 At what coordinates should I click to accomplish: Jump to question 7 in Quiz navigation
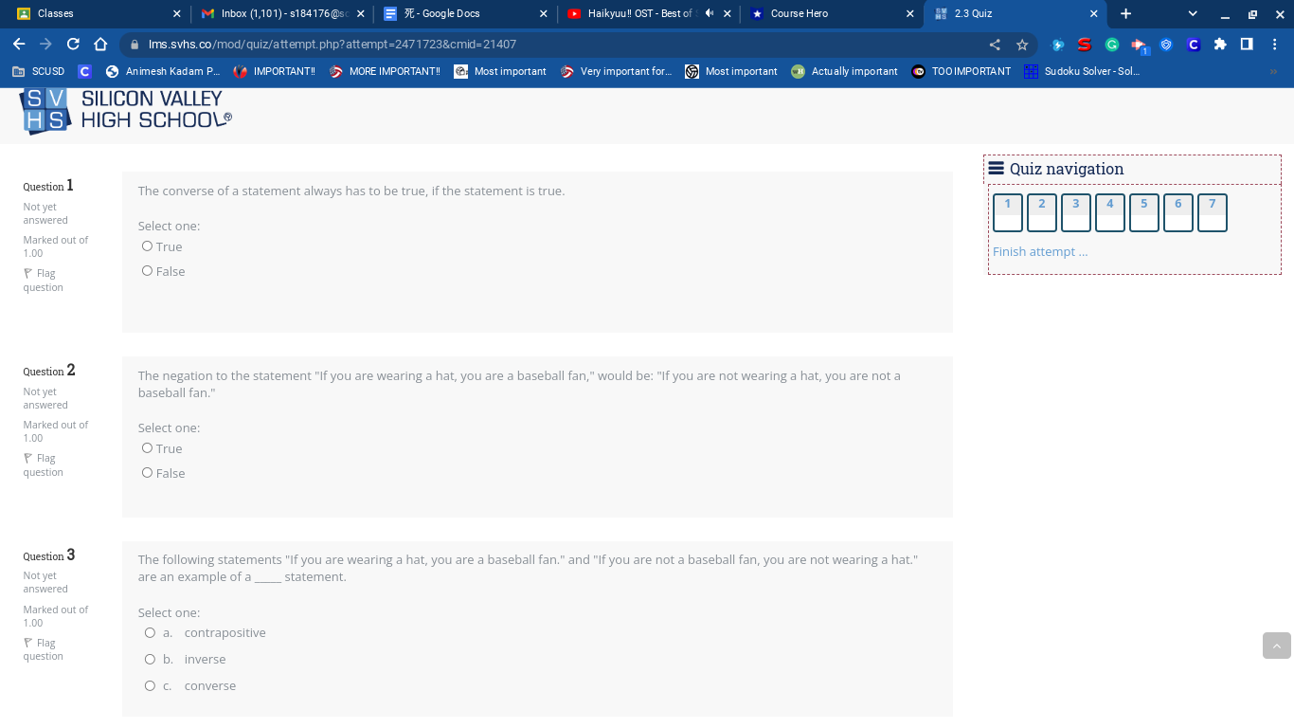pyautogui.click(x=1213, y=212)
